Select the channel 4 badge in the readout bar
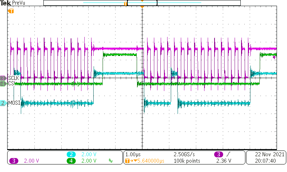 click(71, 161)
